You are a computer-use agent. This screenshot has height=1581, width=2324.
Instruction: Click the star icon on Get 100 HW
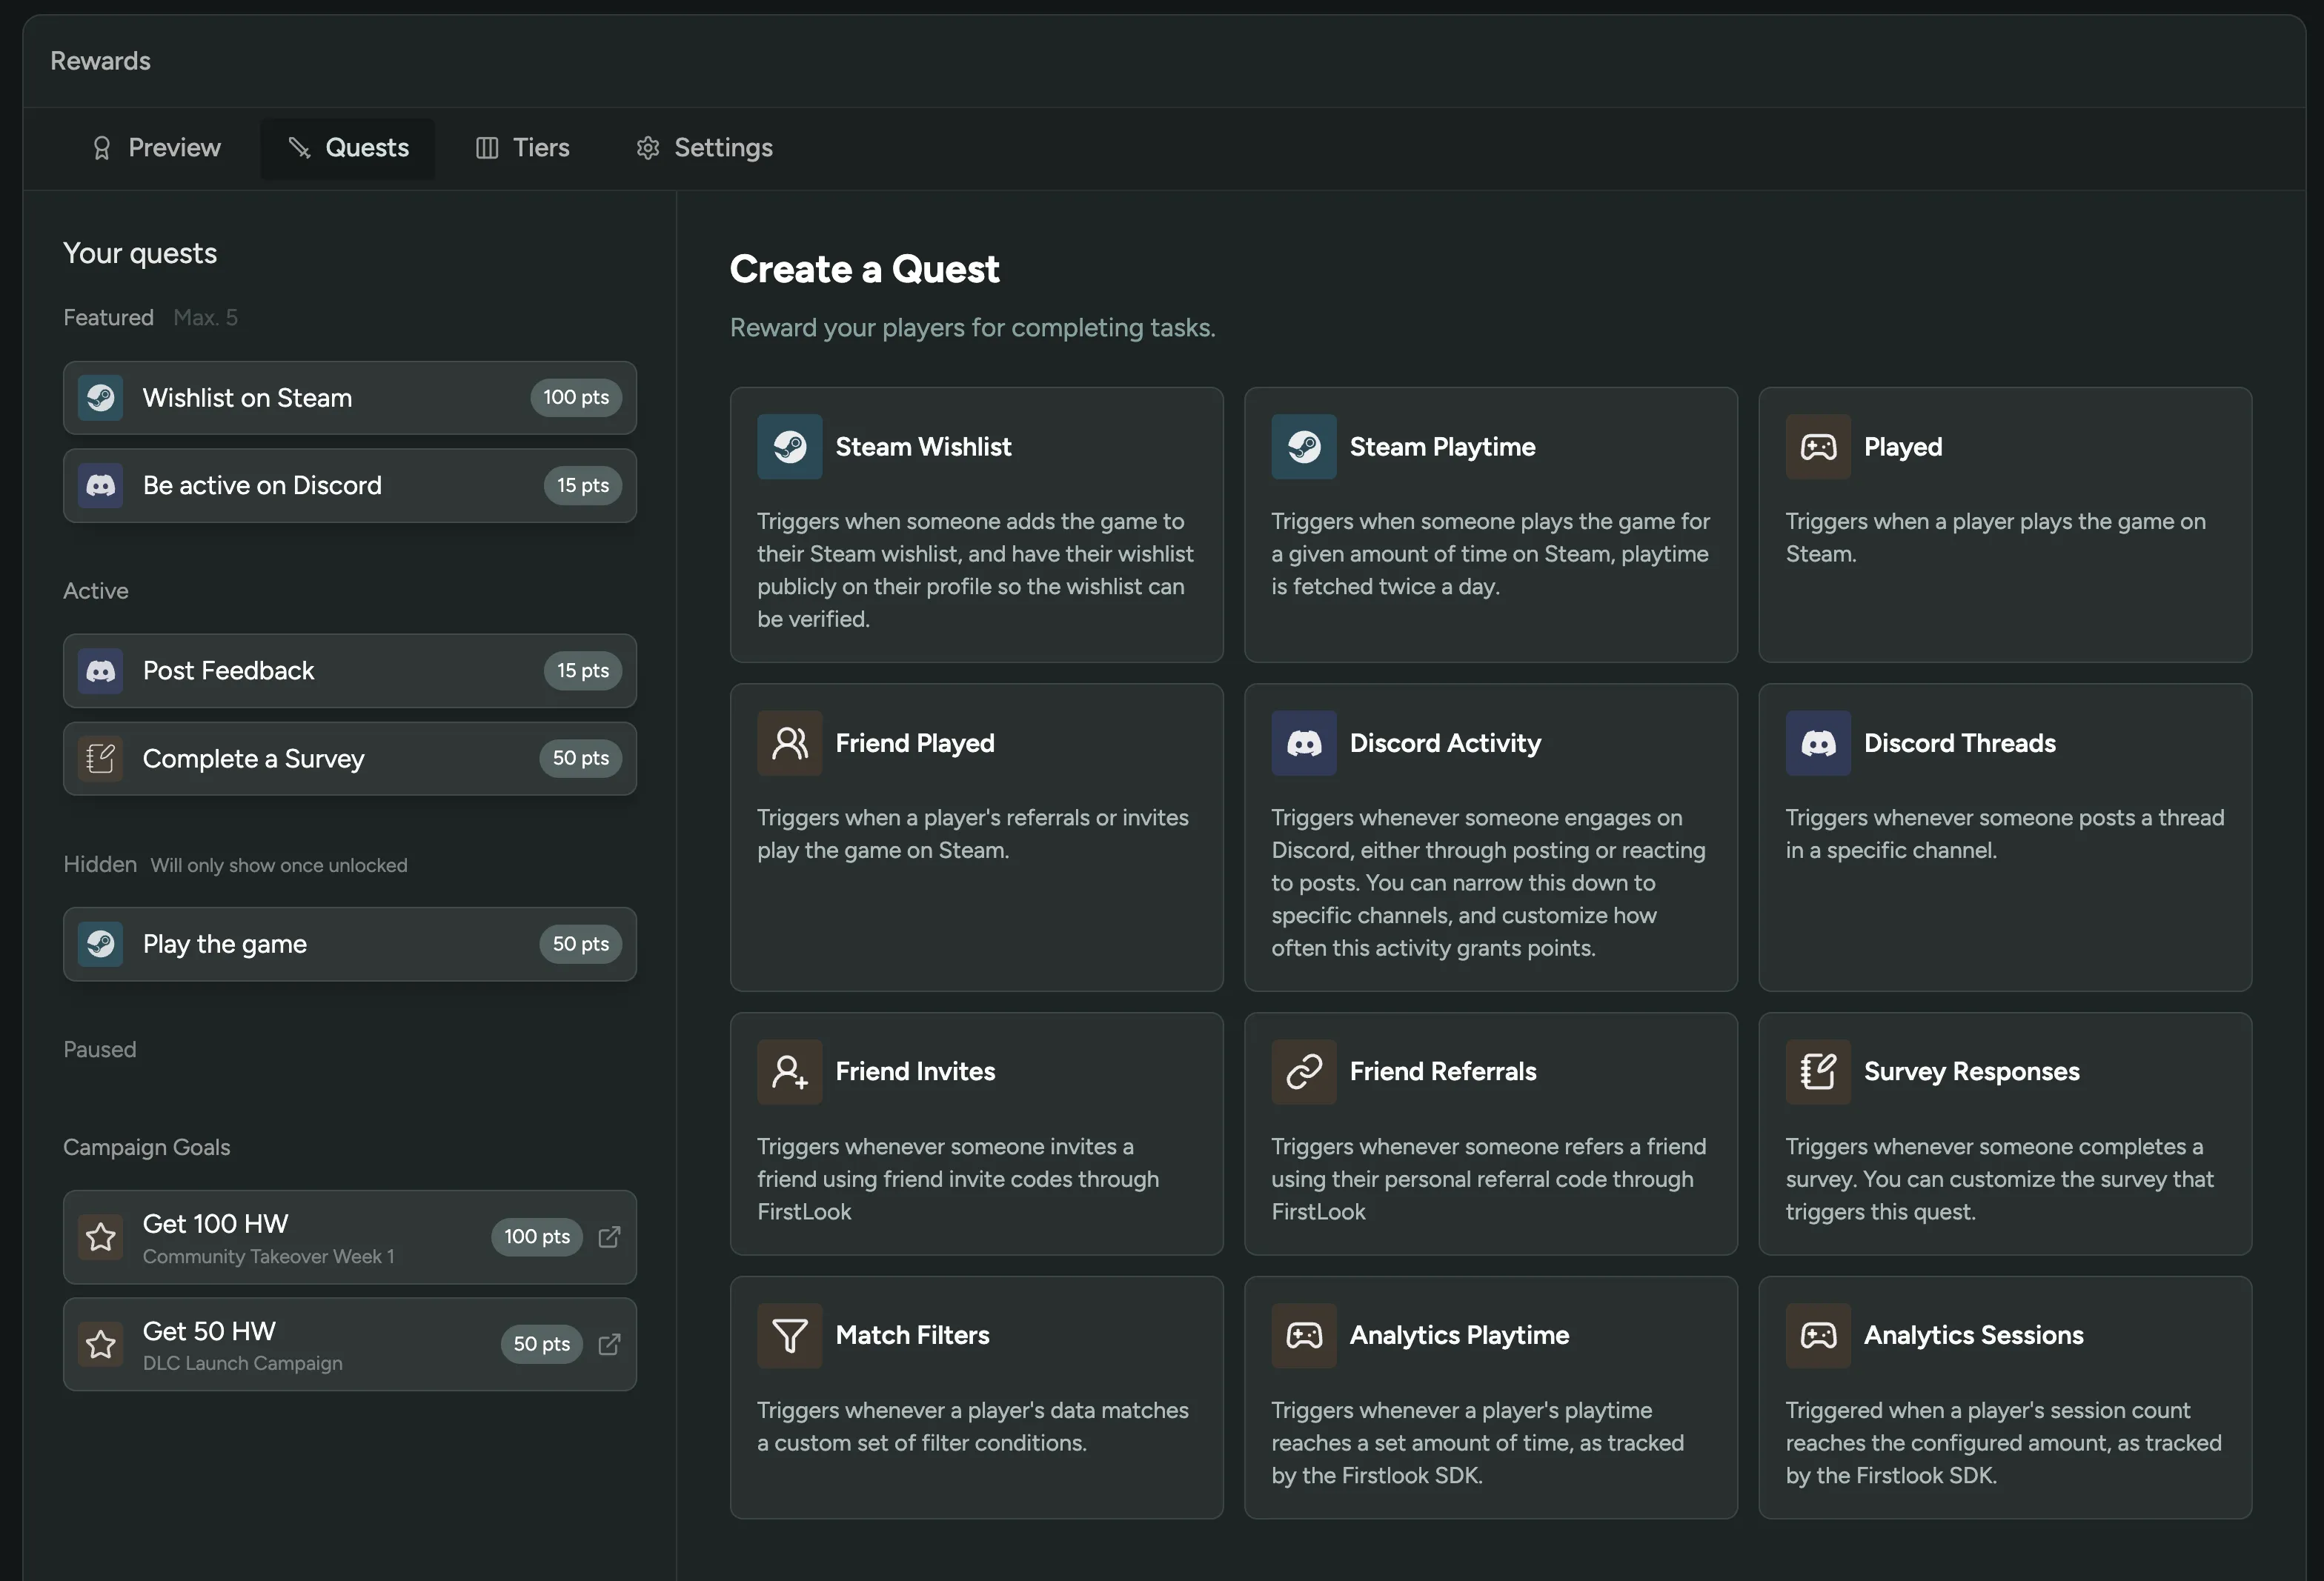(x=101, y=1237)
